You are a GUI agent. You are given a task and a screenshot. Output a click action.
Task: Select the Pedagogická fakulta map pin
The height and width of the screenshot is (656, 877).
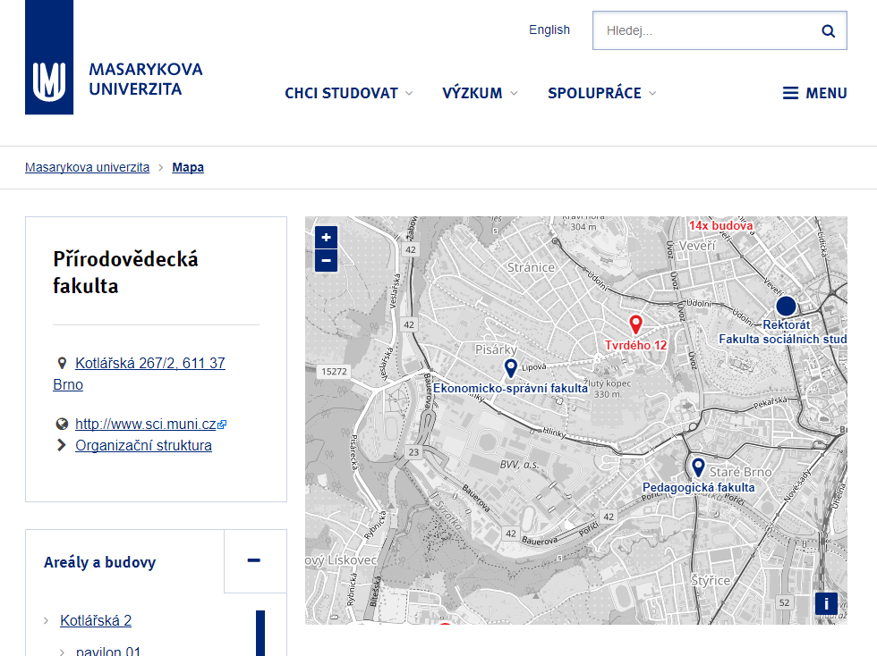(x=698, y=466)
